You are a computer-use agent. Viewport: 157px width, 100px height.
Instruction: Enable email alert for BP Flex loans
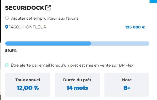(72, 65)
